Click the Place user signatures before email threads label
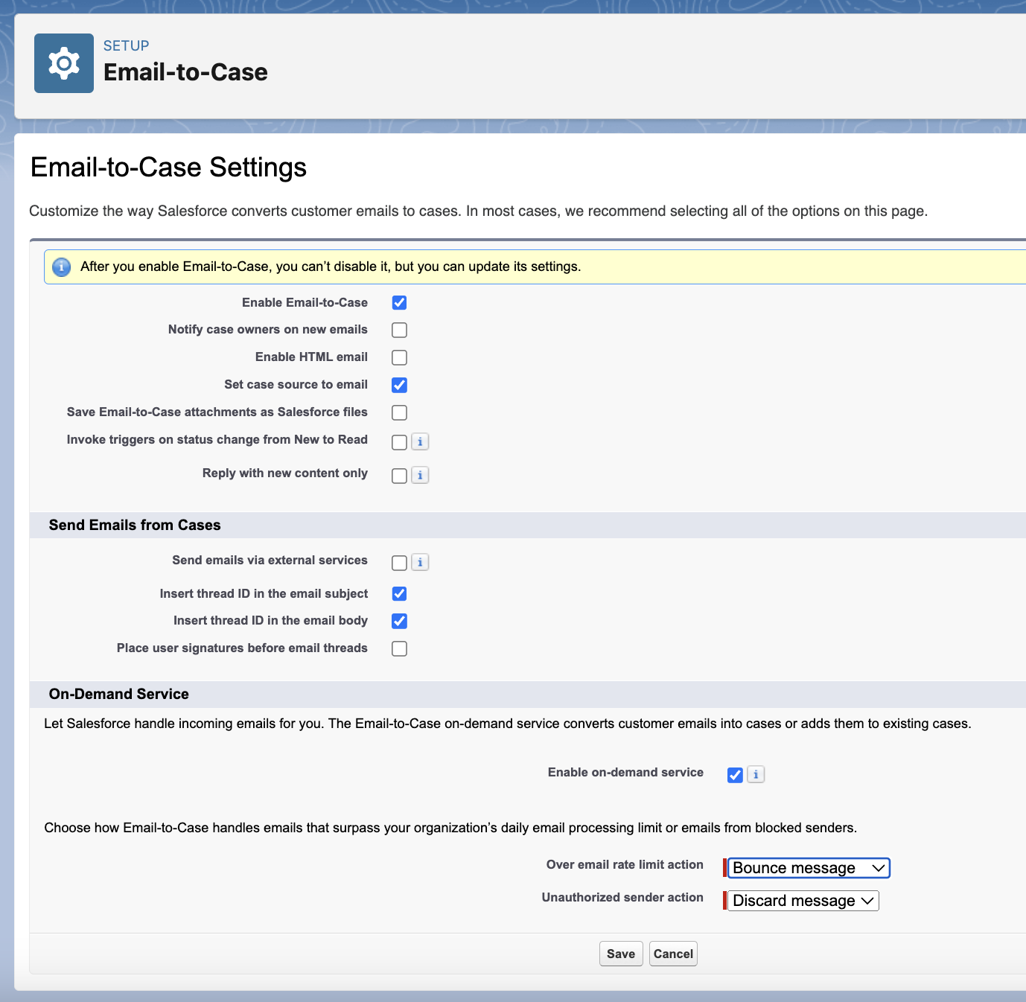Screen dimensions: 1026x1002 242,648
